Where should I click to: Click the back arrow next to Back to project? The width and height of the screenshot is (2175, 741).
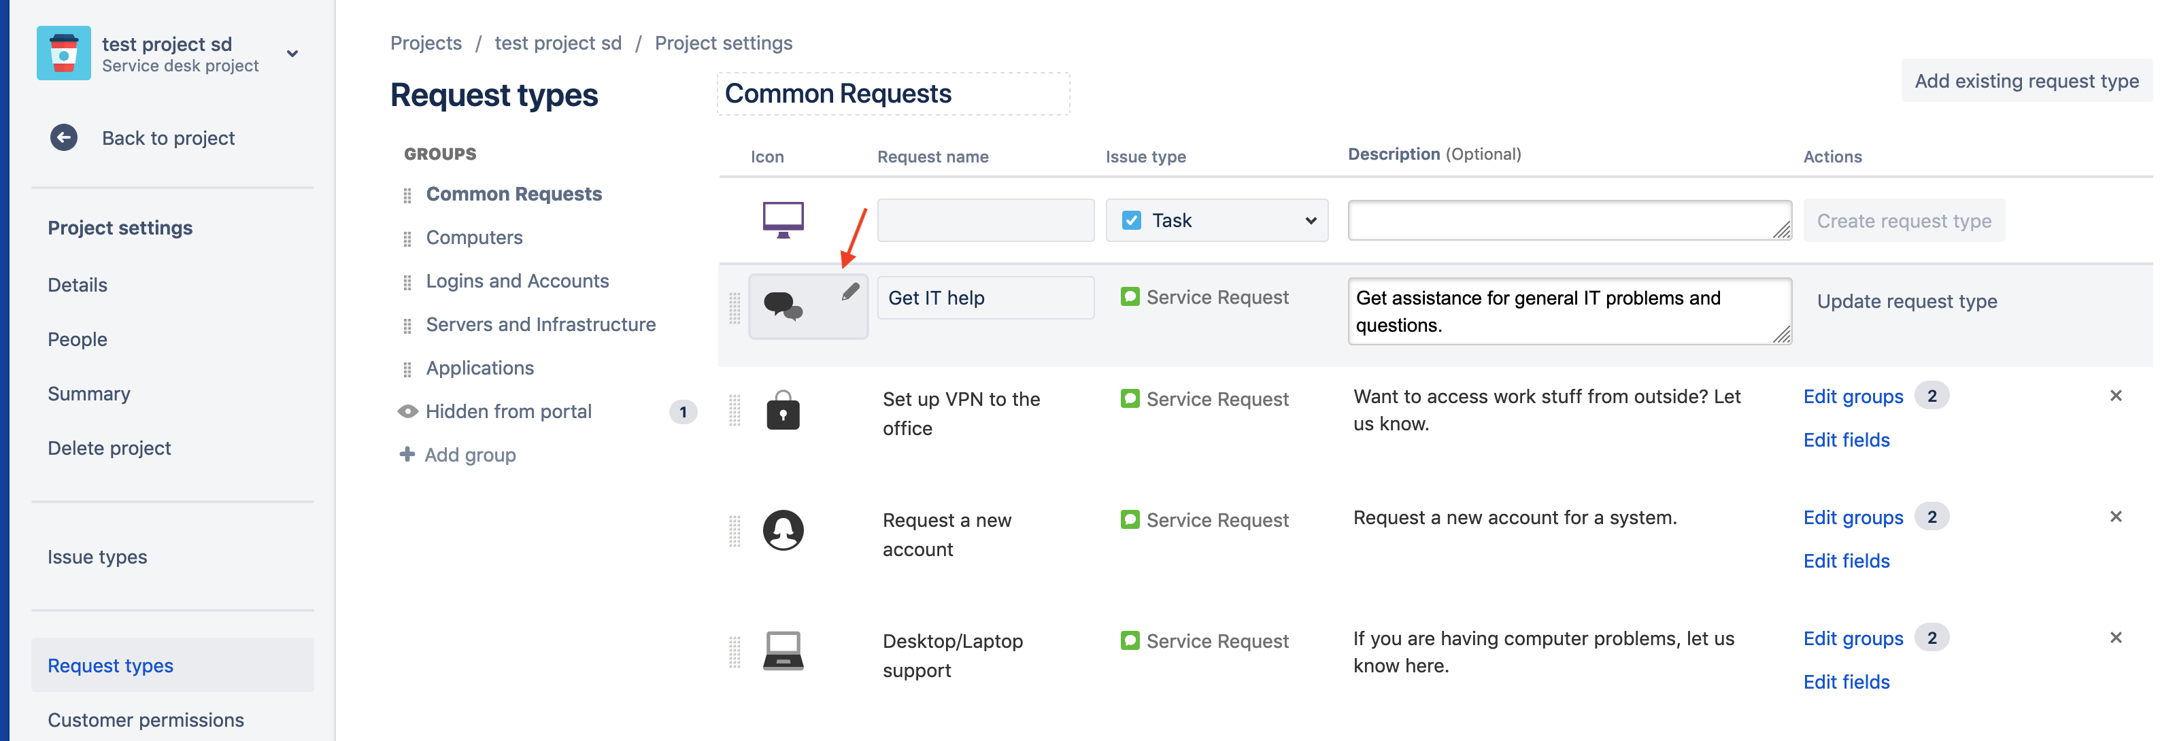pyautogui.click(x=63, y=137)
